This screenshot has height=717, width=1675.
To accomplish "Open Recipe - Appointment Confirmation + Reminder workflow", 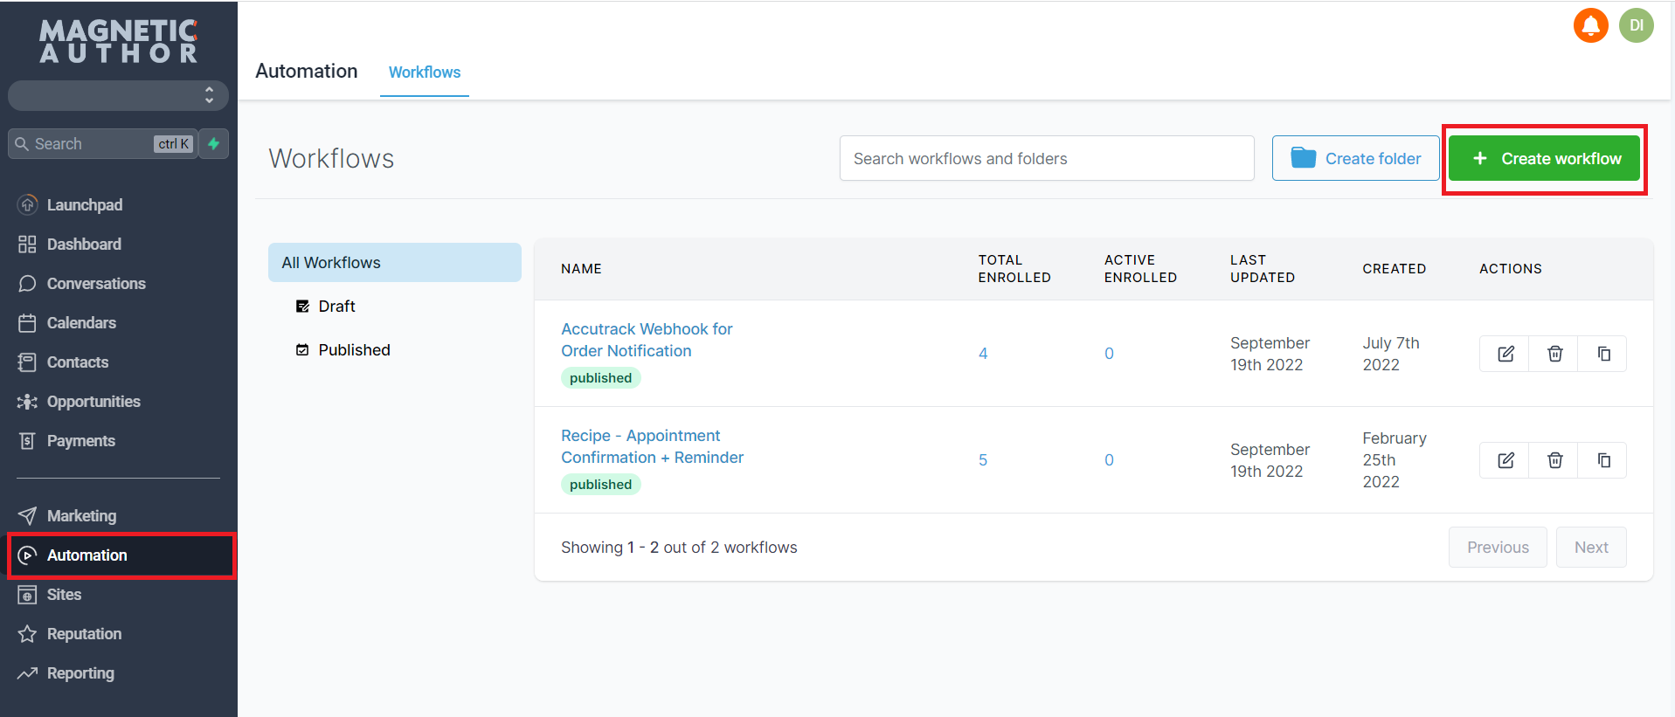I will tap(652, 446).
